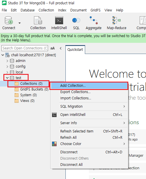
Task: Expand the admin database
Action: click(7, 61)
